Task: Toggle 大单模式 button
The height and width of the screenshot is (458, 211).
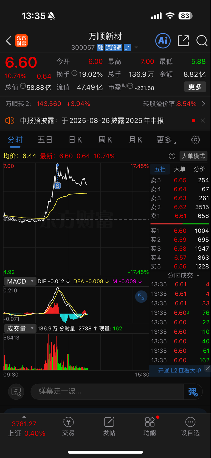Action: pyautogui.click(x=193, y=156)
